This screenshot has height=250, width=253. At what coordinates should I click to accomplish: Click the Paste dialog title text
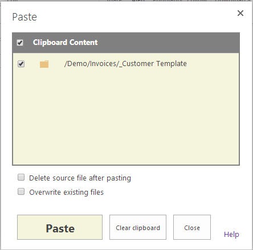25,17
